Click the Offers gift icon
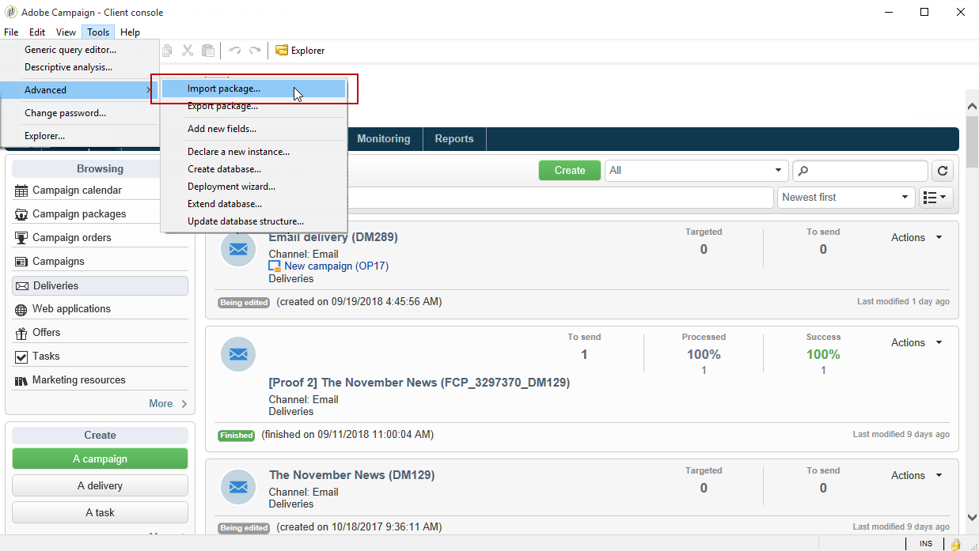 tap(21, 333)
